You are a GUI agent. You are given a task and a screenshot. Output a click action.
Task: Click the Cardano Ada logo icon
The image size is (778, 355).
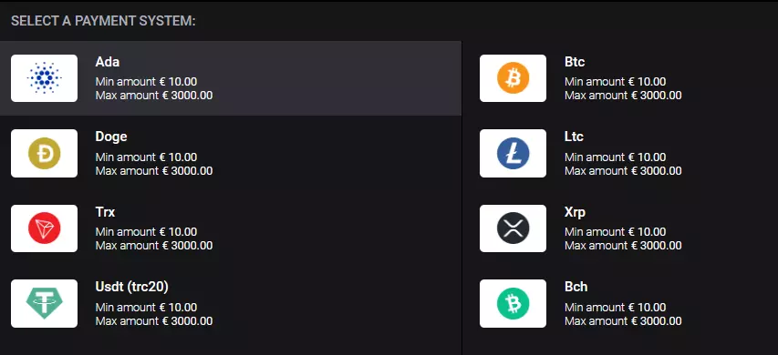click(44, 78)
